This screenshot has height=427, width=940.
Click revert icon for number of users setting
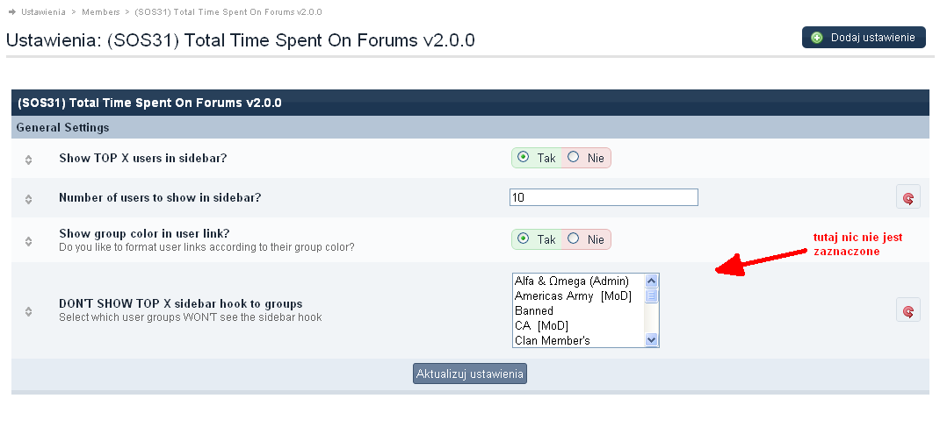point(907,198)
